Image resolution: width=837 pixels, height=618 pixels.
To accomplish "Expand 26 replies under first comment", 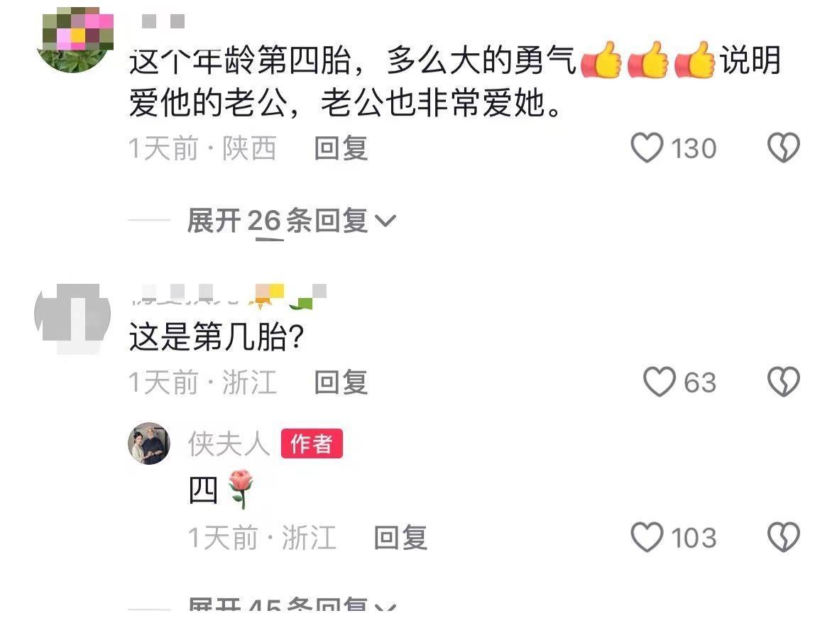I will [x=291, y=221].
